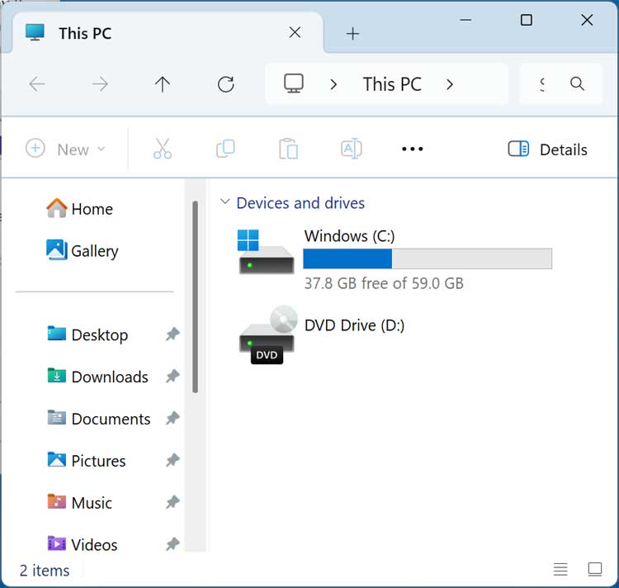Click the This PC computer icon in tab
This screenshot has height=588, width=619.
click(x=35, y=32)
